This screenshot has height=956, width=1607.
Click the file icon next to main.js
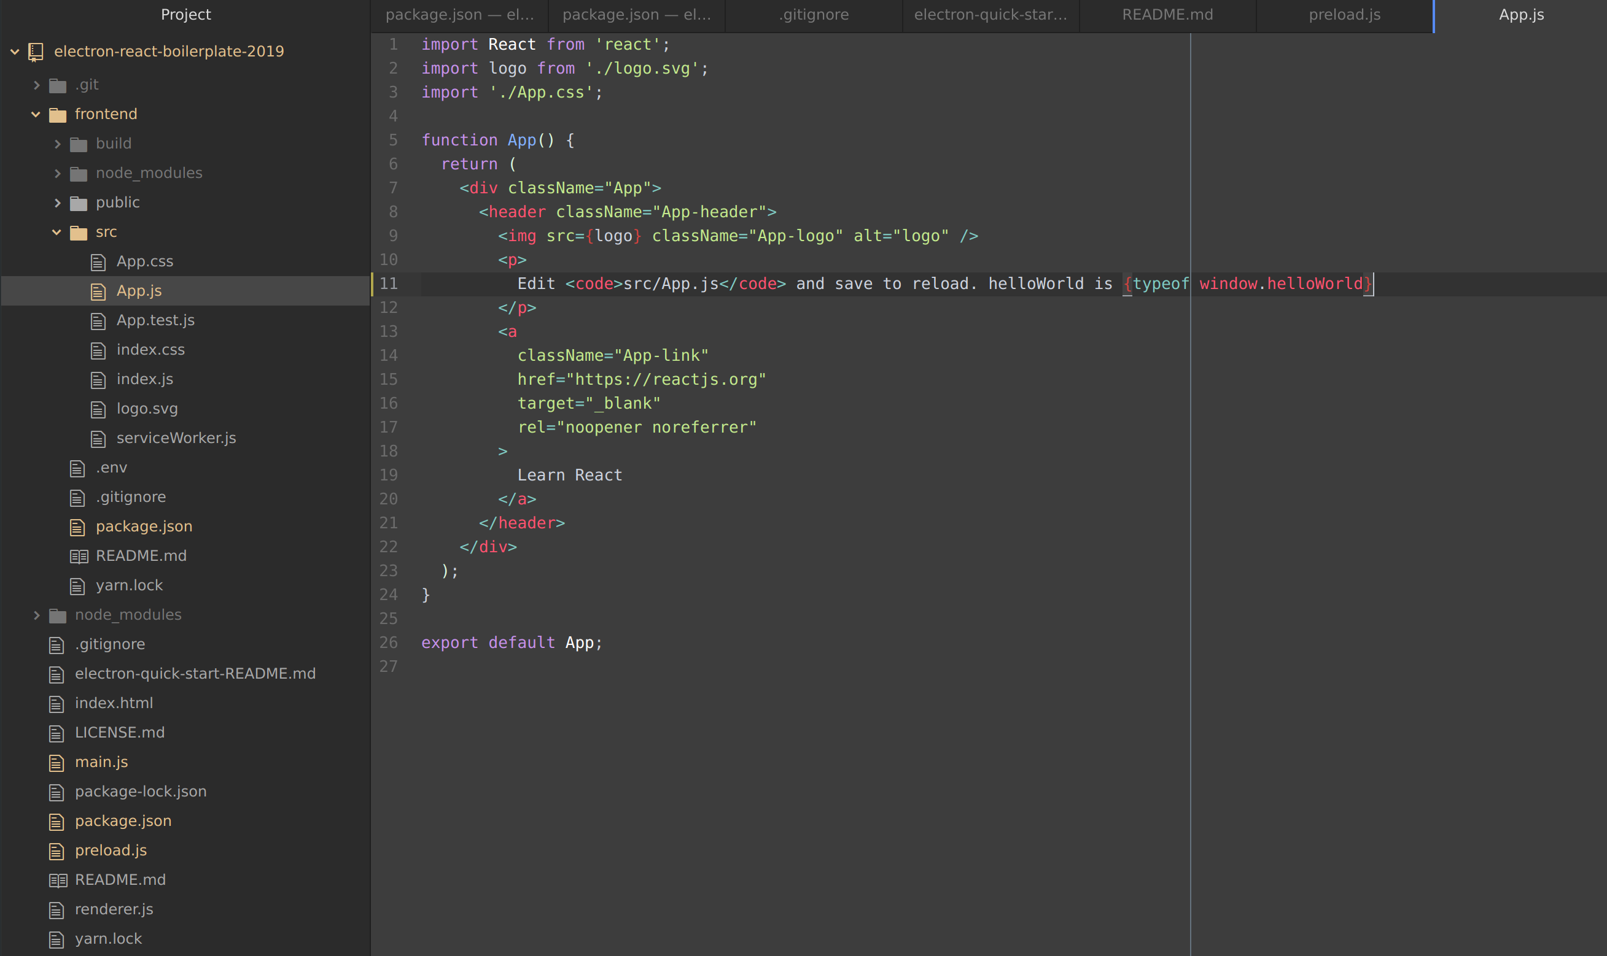[56, 763]
